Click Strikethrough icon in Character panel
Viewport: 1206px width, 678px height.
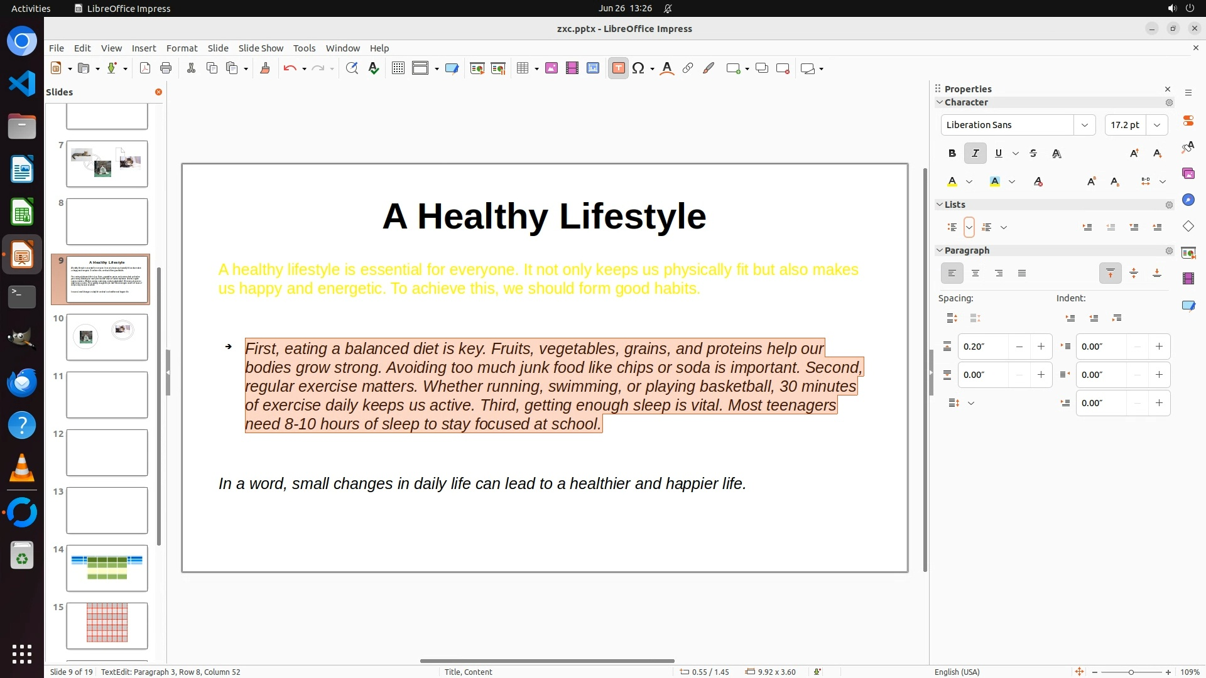pos(1033,153)
